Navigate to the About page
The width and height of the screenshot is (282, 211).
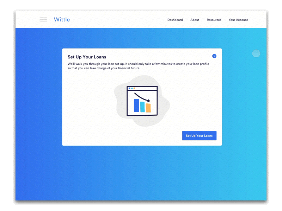[195, 20]
